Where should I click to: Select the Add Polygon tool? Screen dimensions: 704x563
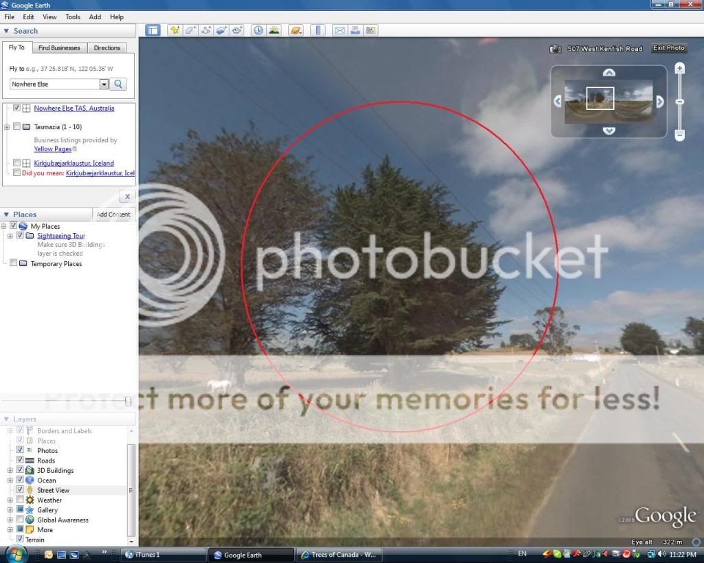[190, 30]
